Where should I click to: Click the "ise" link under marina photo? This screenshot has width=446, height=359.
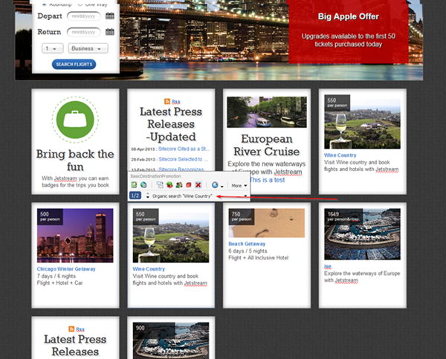[328, 266]
